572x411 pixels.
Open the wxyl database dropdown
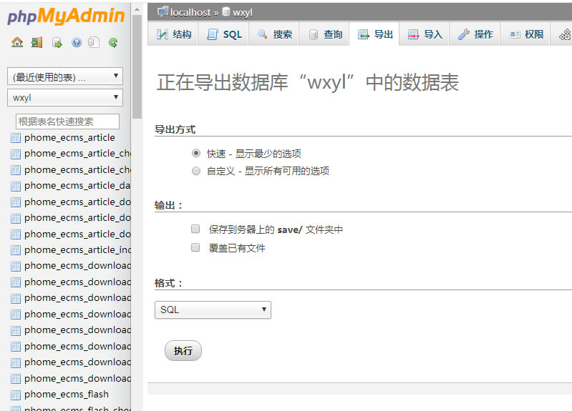65,98
